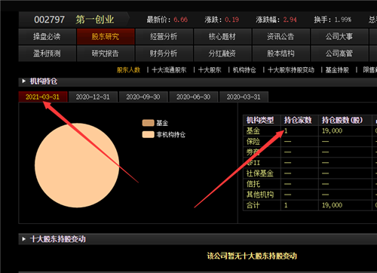This screenshot has height=273, width=377.
Task: Switch to the 2020-12-31 date tab
Action: tap(93, 97)
